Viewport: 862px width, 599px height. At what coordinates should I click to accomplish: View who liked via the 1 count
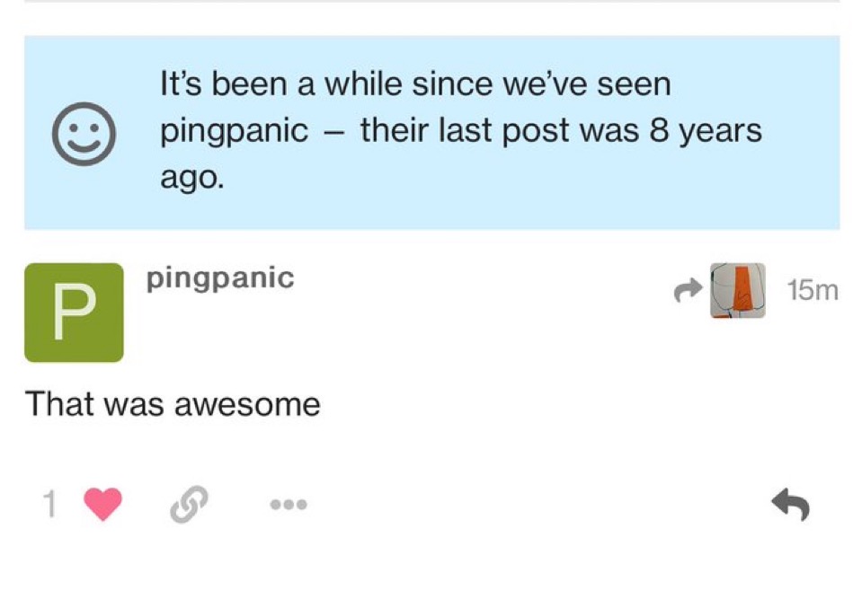point(49,504)
